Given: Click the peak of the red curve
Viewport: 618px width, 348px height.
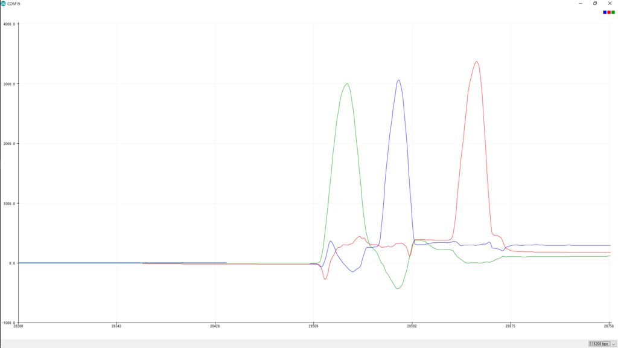Looking at the screenshot, I should [477, 62].
